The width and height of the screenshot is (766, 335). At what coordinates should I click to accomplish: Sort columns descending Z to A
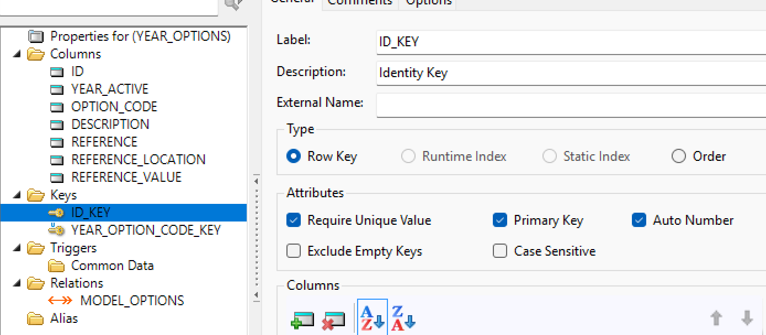[x=403, y=317]
